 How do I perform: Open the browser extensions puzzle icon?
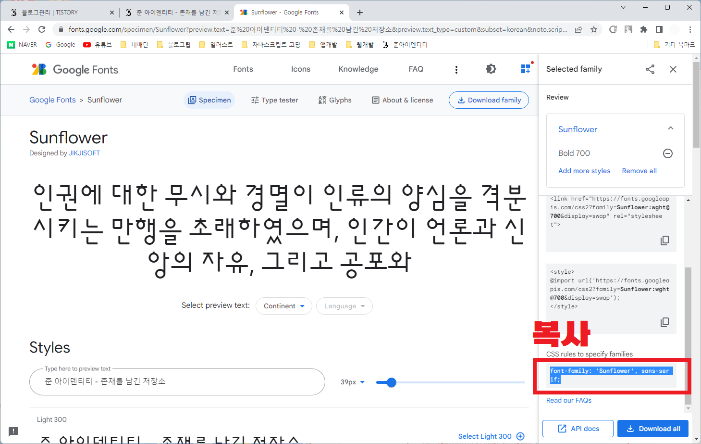tap(644, 29)
